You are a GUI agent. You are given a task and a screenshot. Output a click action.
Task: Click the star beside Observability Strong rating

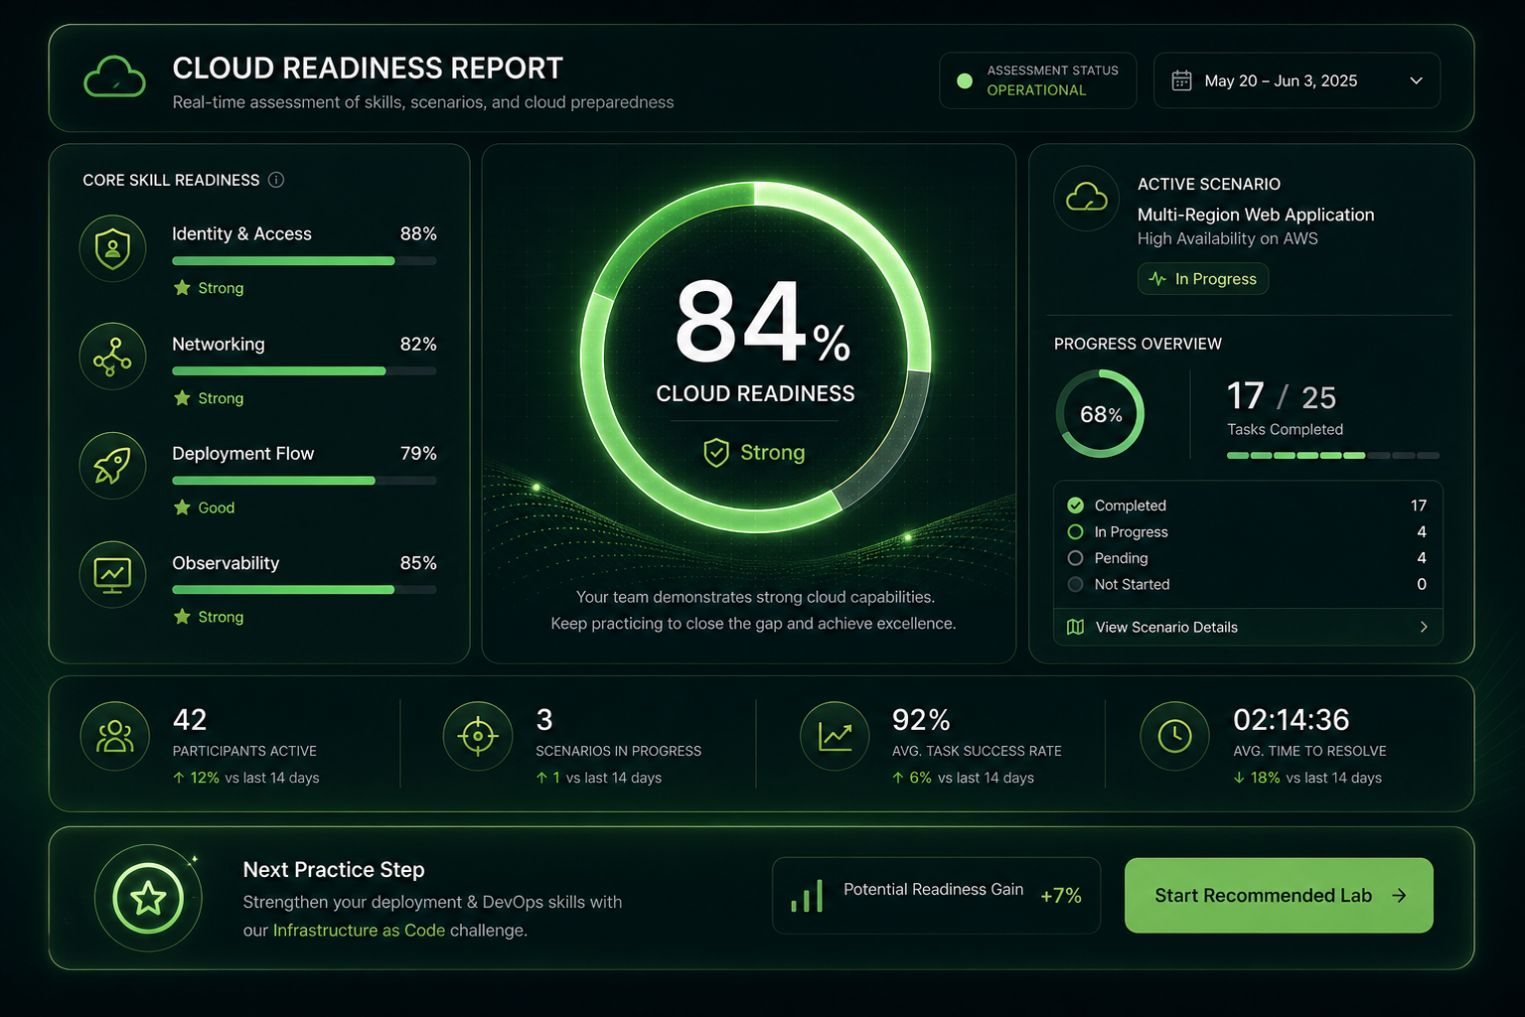pyautogui.click(x=182, y=617)
